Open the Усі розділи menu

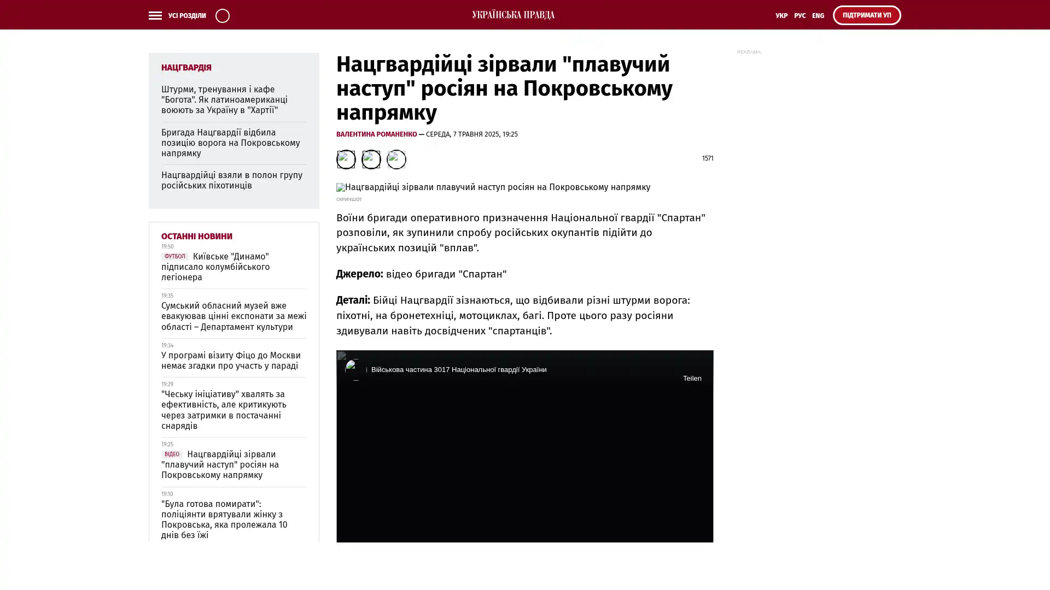[186, 16]
